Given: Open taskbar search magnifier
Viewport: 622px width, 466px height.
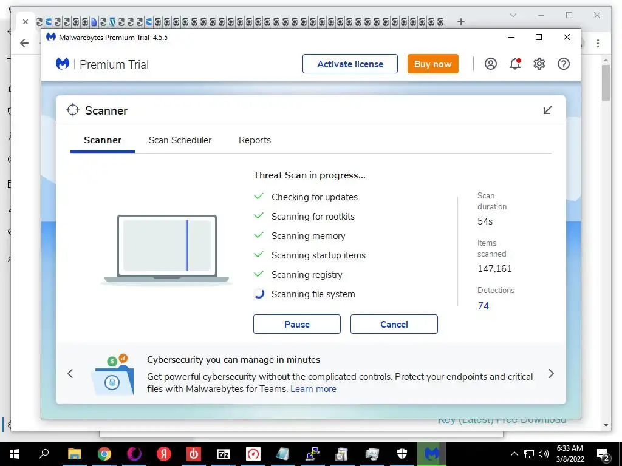Looking at the screenshot, I should (x=44, y=454).
